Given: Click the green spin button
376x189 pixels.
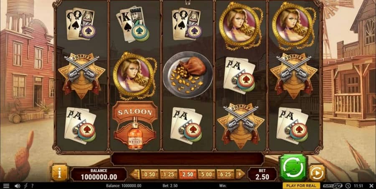Looking at the screenshot, I should [293, 167].
